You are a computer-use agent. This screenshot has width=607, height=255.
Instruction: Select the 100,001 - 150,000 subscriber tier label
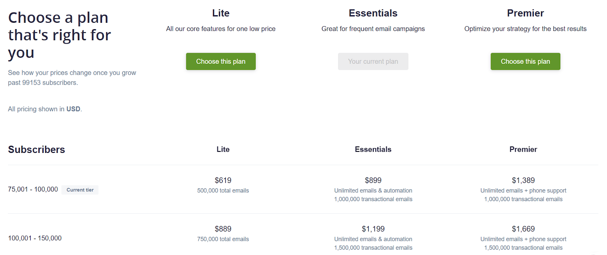pos(35,238)
